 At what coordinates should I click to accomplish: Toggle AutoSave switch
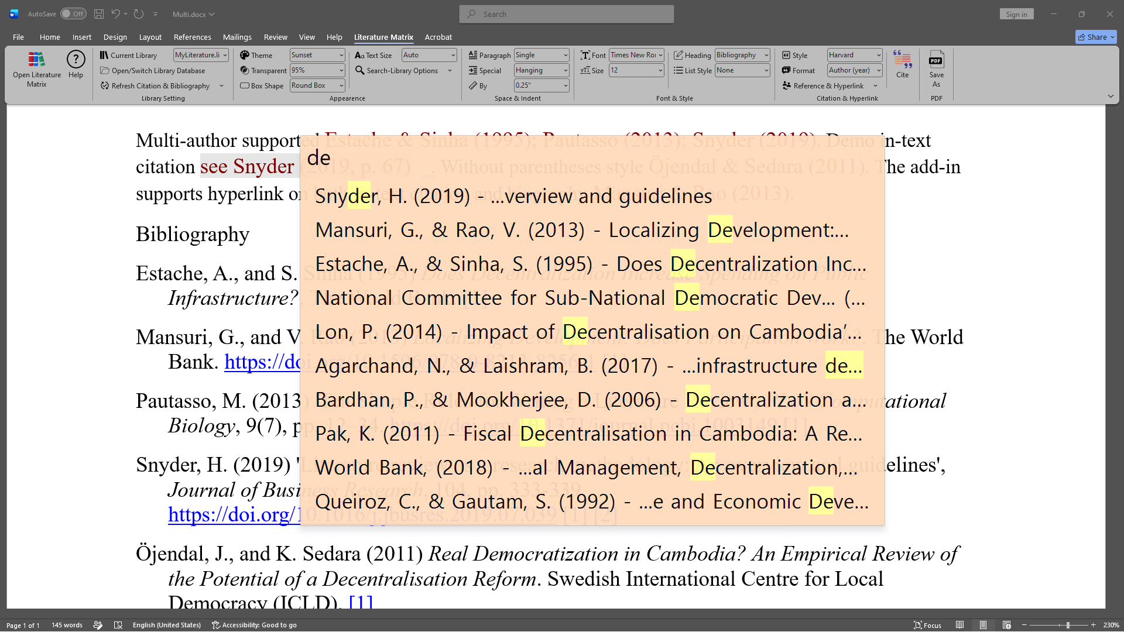tap(73, 14)
